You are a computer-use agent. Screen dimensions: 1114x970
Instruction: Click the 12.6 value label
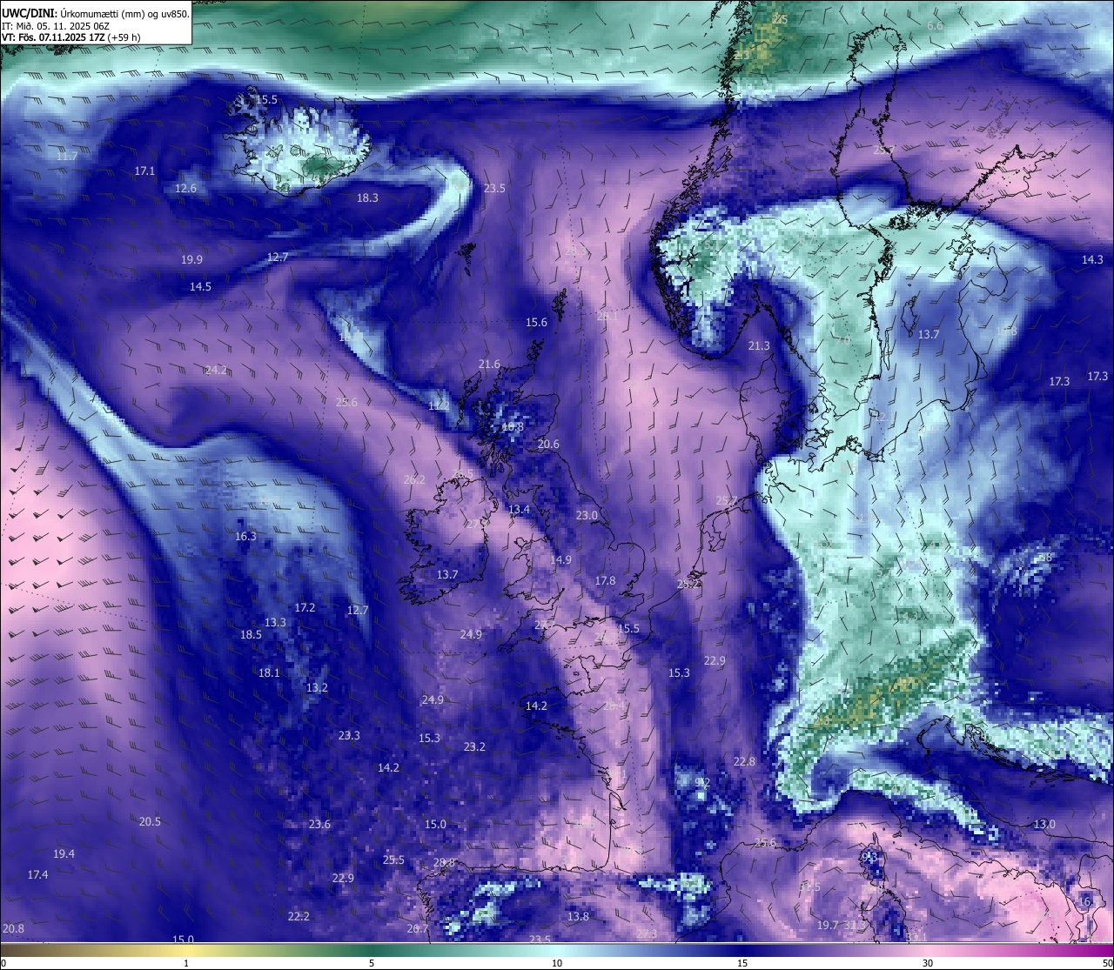point(185,189)
